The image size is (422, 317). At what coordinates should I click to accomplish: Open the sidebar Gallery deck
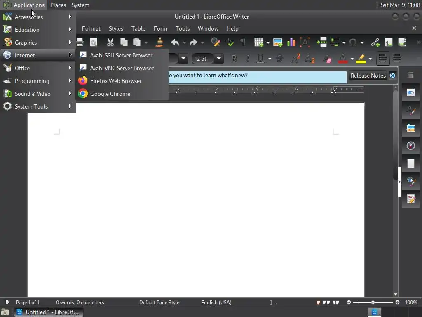tap(410, 128)
